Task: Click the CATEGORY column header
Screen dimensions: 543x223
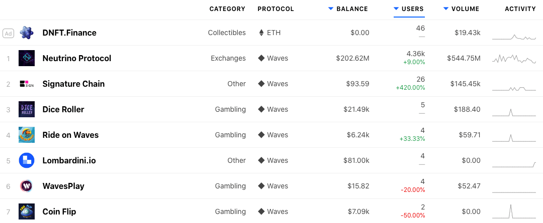Action: pos(227,9)
